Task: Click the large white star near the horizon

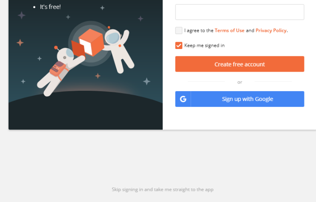Action: point(147,81)
